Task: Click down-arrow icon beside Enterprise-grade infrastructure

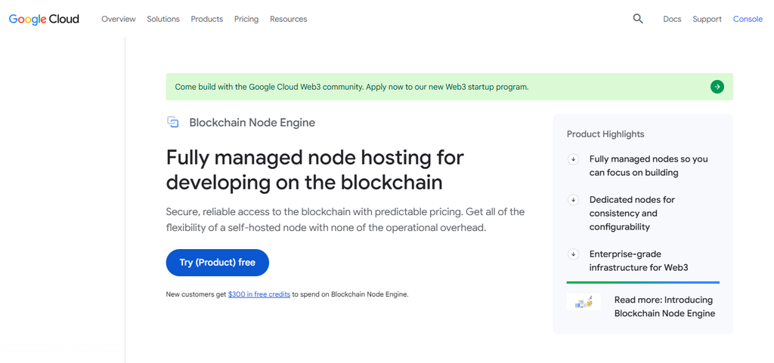Action: point(573,254)
